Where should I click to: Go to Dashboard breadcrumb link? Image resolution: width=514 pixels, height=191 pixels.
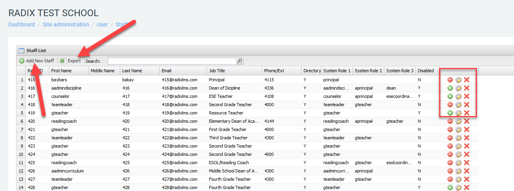click(x=22, y=24)
